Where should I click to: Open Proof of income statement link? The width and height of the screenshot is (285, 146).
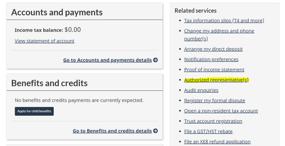214,70
